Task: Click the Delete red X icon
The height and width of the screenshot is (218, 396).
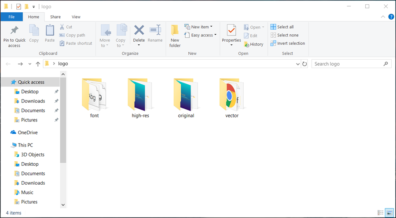Action: (x=139, y=30)
